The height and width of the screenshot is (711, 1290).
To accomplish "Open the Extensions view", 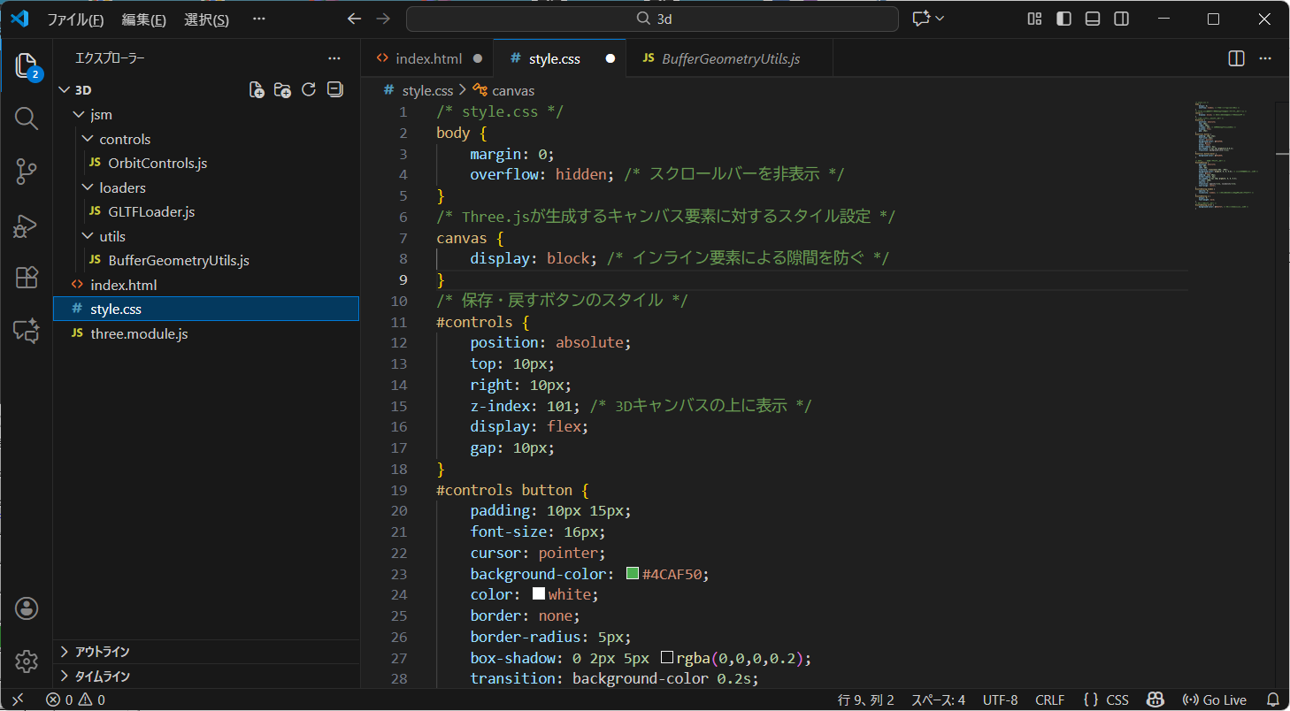I will pos(26,278).
